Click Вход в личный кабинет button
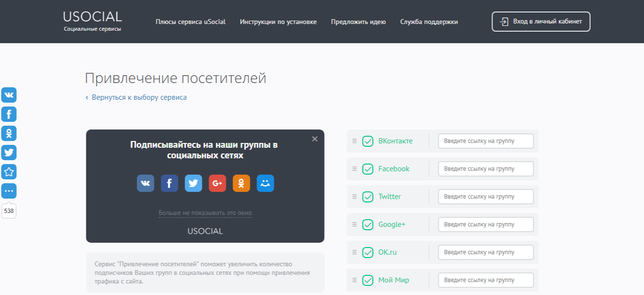 pos(541,22)
